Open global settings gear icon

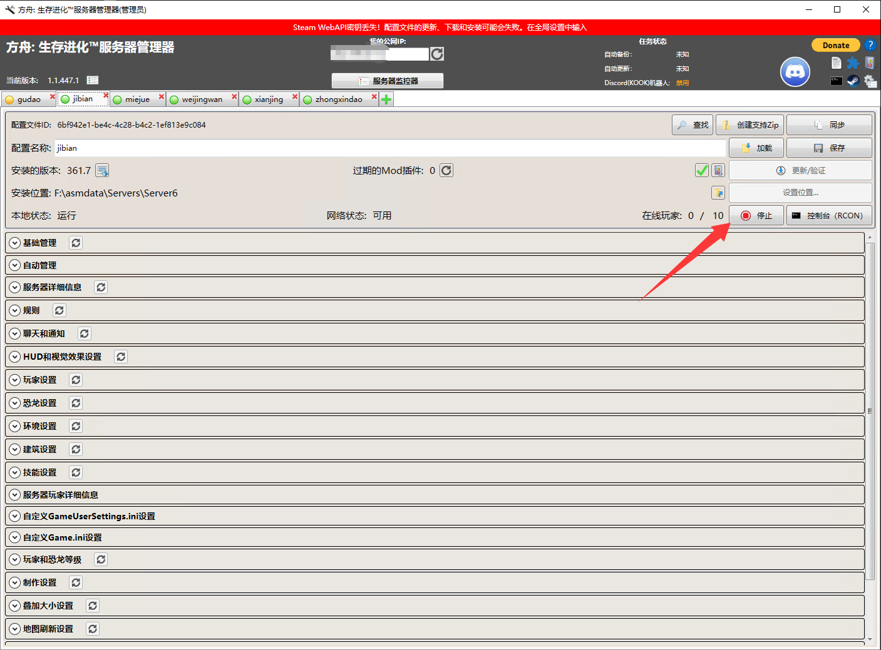[870, 81]
